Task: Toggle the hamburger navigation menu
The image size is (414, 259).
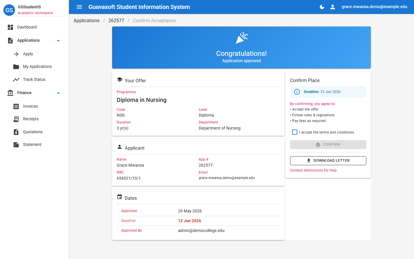Action: 79,7
